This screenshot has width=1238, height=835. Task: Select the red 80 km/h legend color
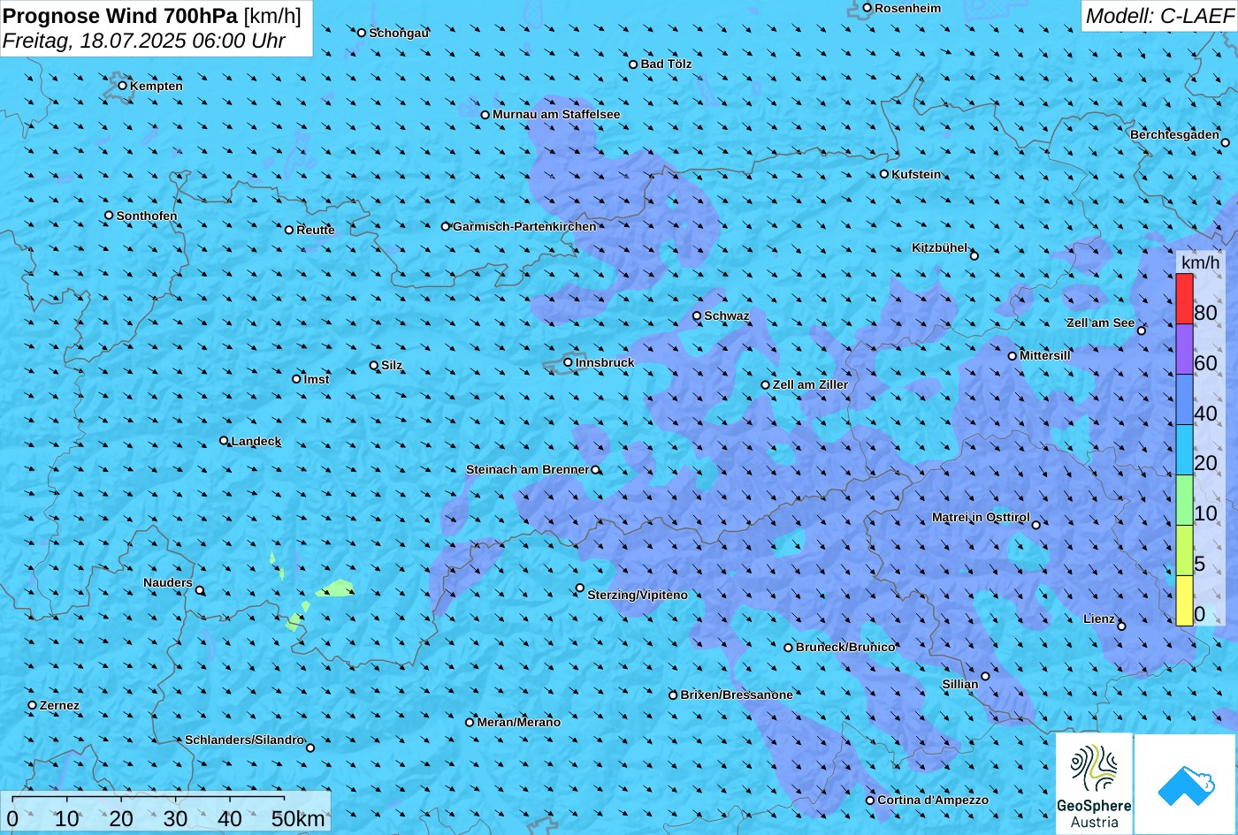(x=1184, y=299)
